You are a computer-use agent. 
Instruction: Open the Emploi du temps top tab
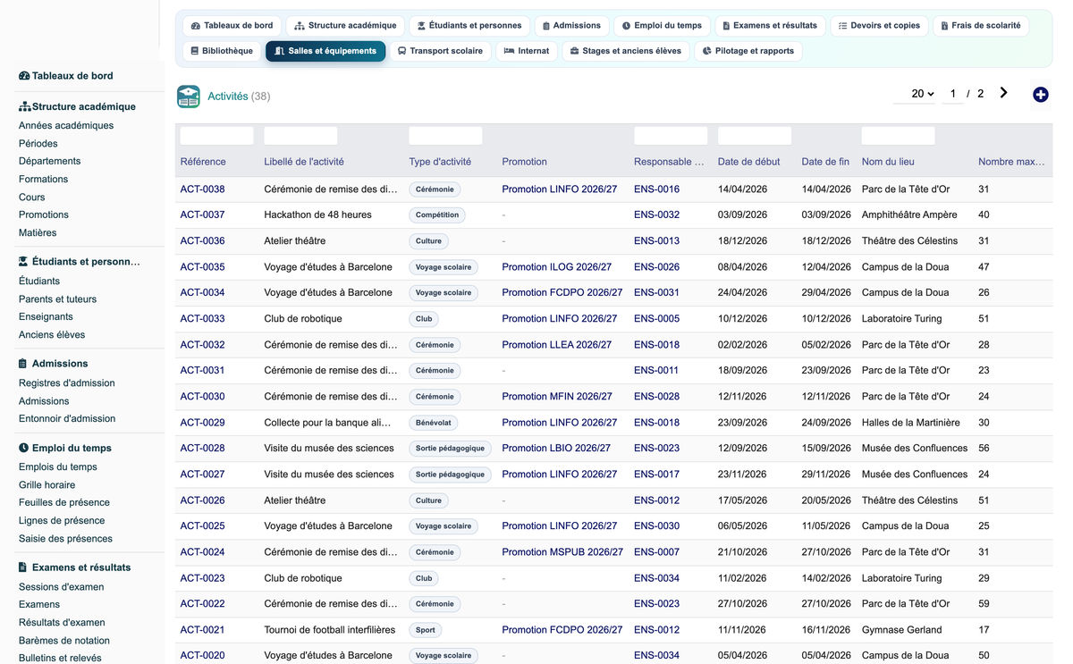point(662,26)
